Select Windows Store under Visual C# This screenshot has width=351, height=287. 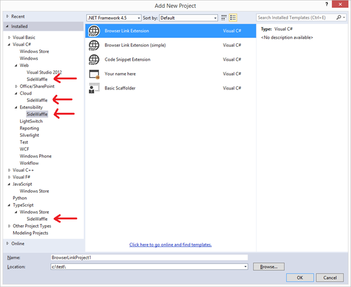34,51
